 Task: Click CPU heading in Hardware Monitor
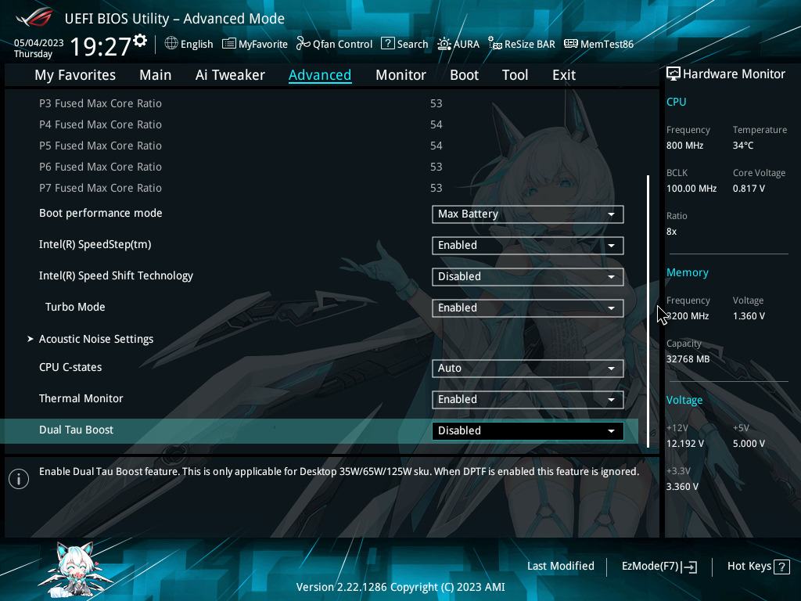(x=677, y=102)
